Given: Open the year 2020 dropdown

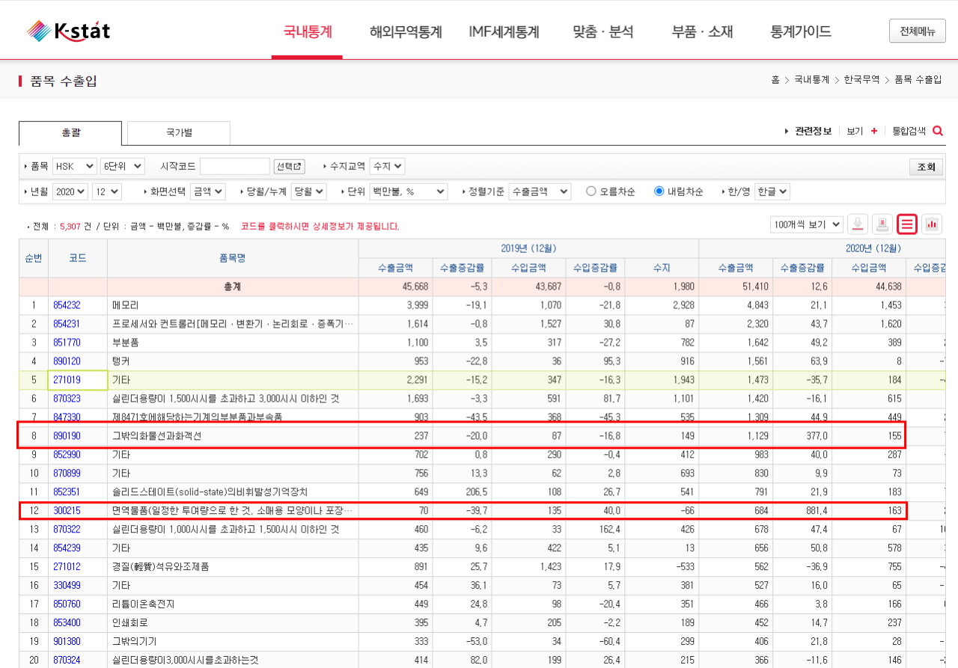Looking at the screenshot, I should click(x=70, y=191).
